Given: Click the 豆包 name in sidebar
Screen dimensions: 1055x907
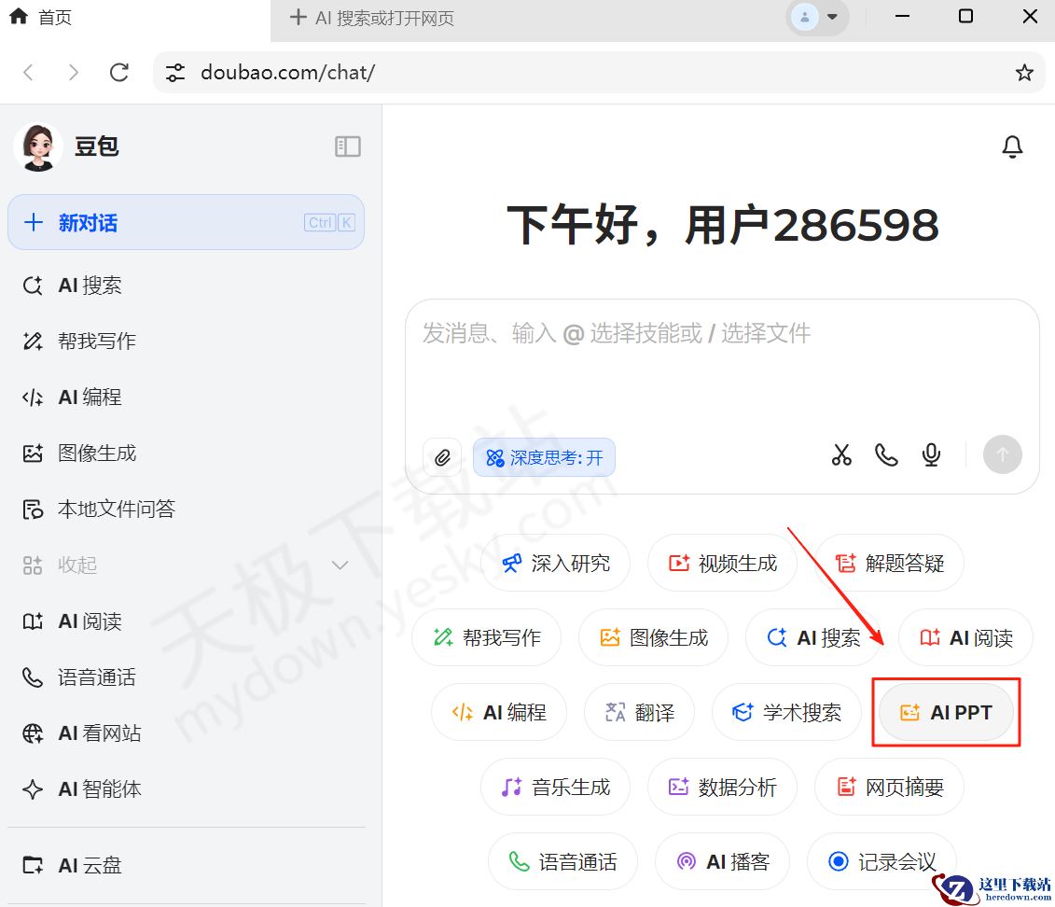Looking at the screenshot, I should coord(96,146).
